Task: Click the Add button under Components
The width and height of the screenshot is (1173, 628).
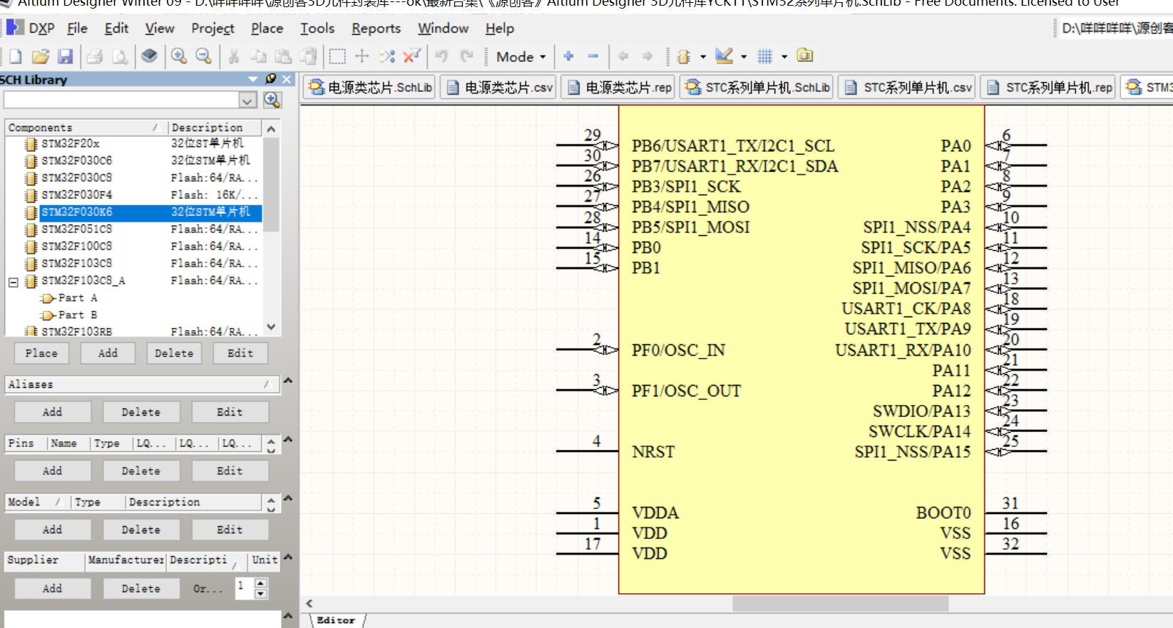Action: pos(108,354)
